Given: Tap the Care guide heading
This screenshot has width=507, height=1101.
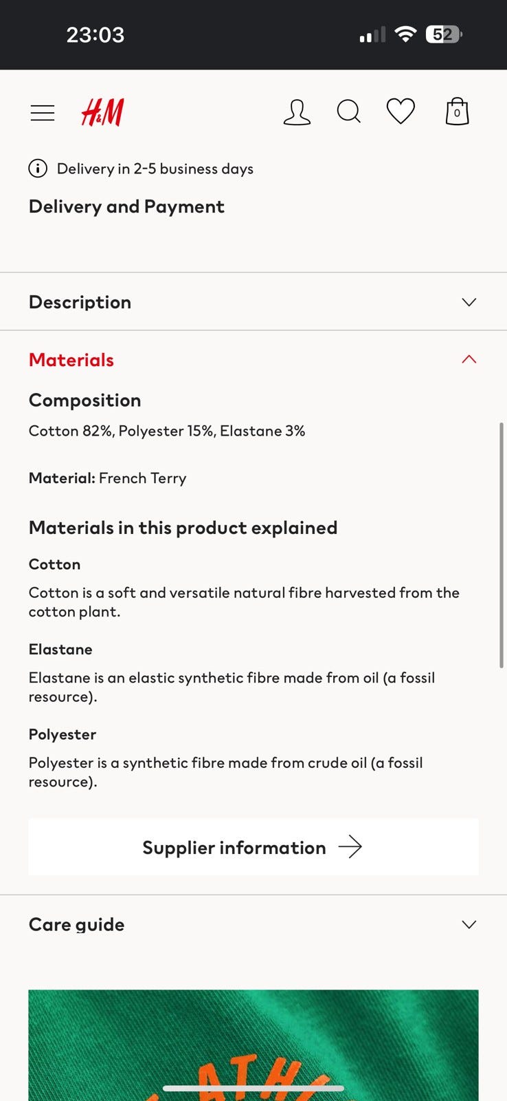Looking at the screenshot, I should point(77,924).
